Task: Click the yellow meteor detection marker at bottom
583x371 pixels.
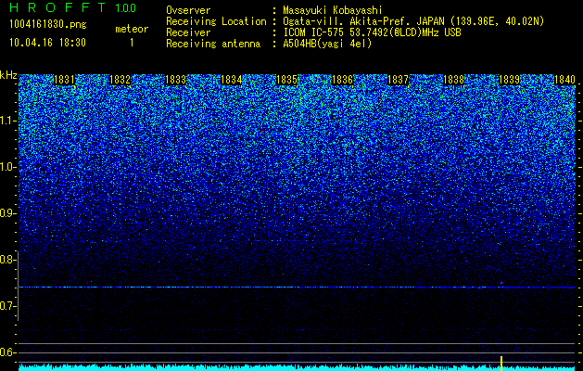Action: point(501,364)
